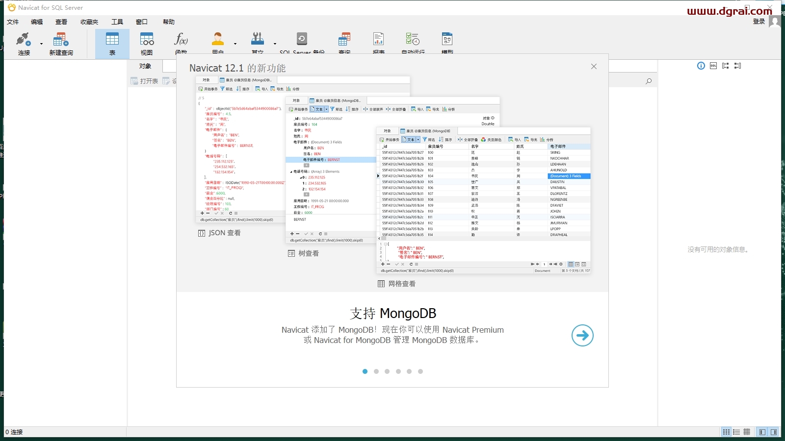Switch to detail table view mode

click(747, 432)
